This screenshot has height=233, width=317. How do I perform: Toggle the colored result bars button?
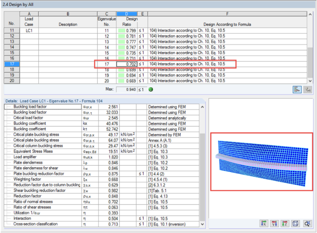pos(297,89)
